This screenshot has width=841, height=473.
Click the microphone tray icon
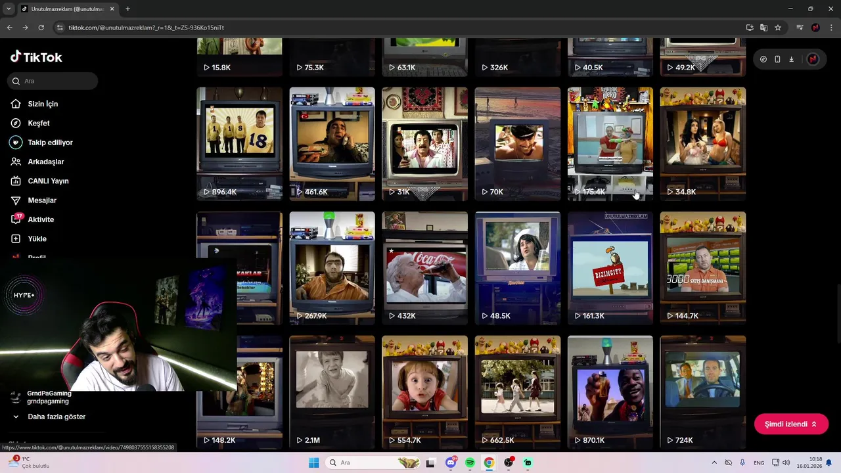(x=742, y=462)
